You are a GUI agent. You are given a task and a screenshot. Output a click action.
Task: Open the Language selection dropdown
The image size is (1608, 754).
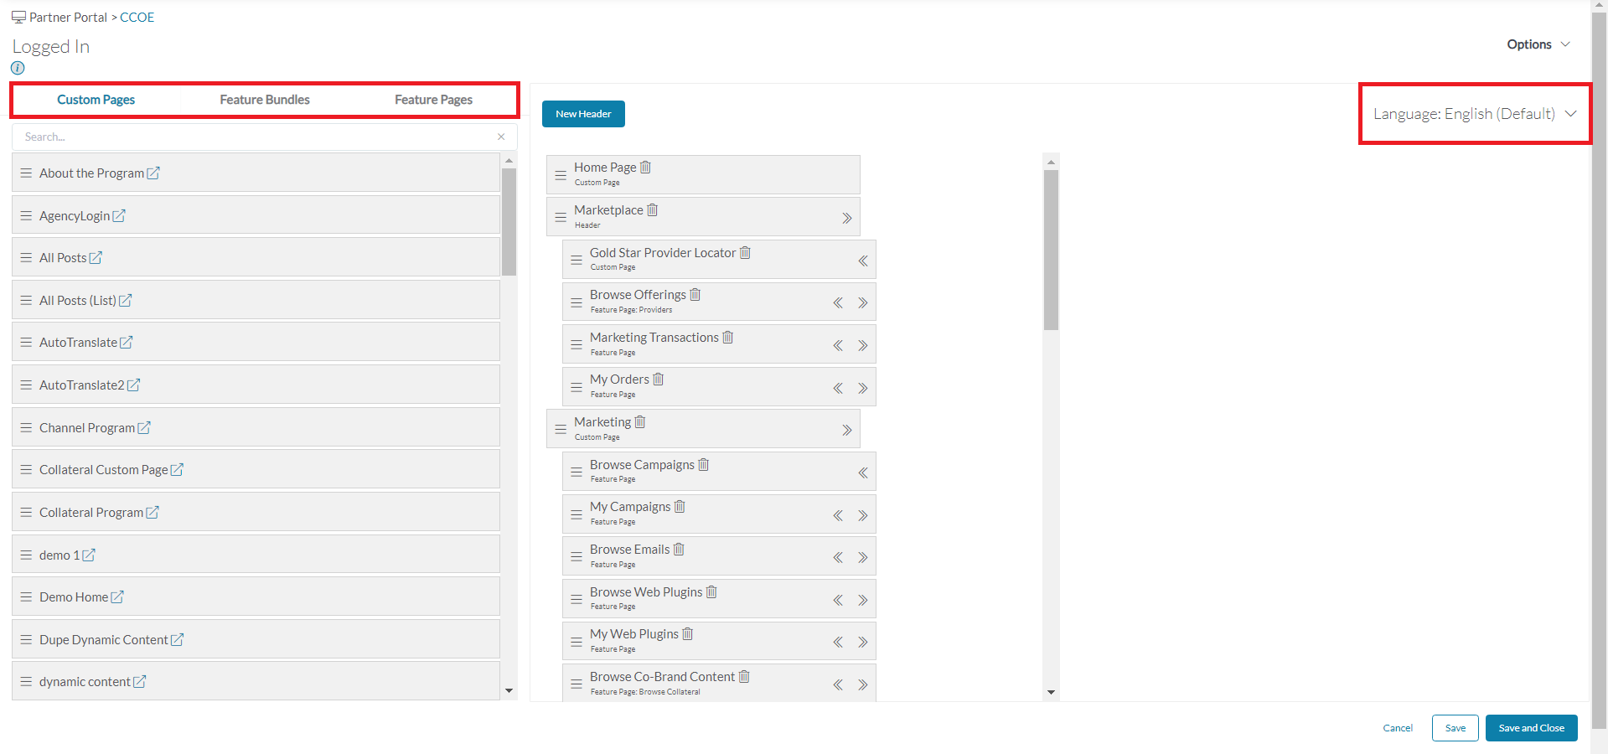(1473, 113)
